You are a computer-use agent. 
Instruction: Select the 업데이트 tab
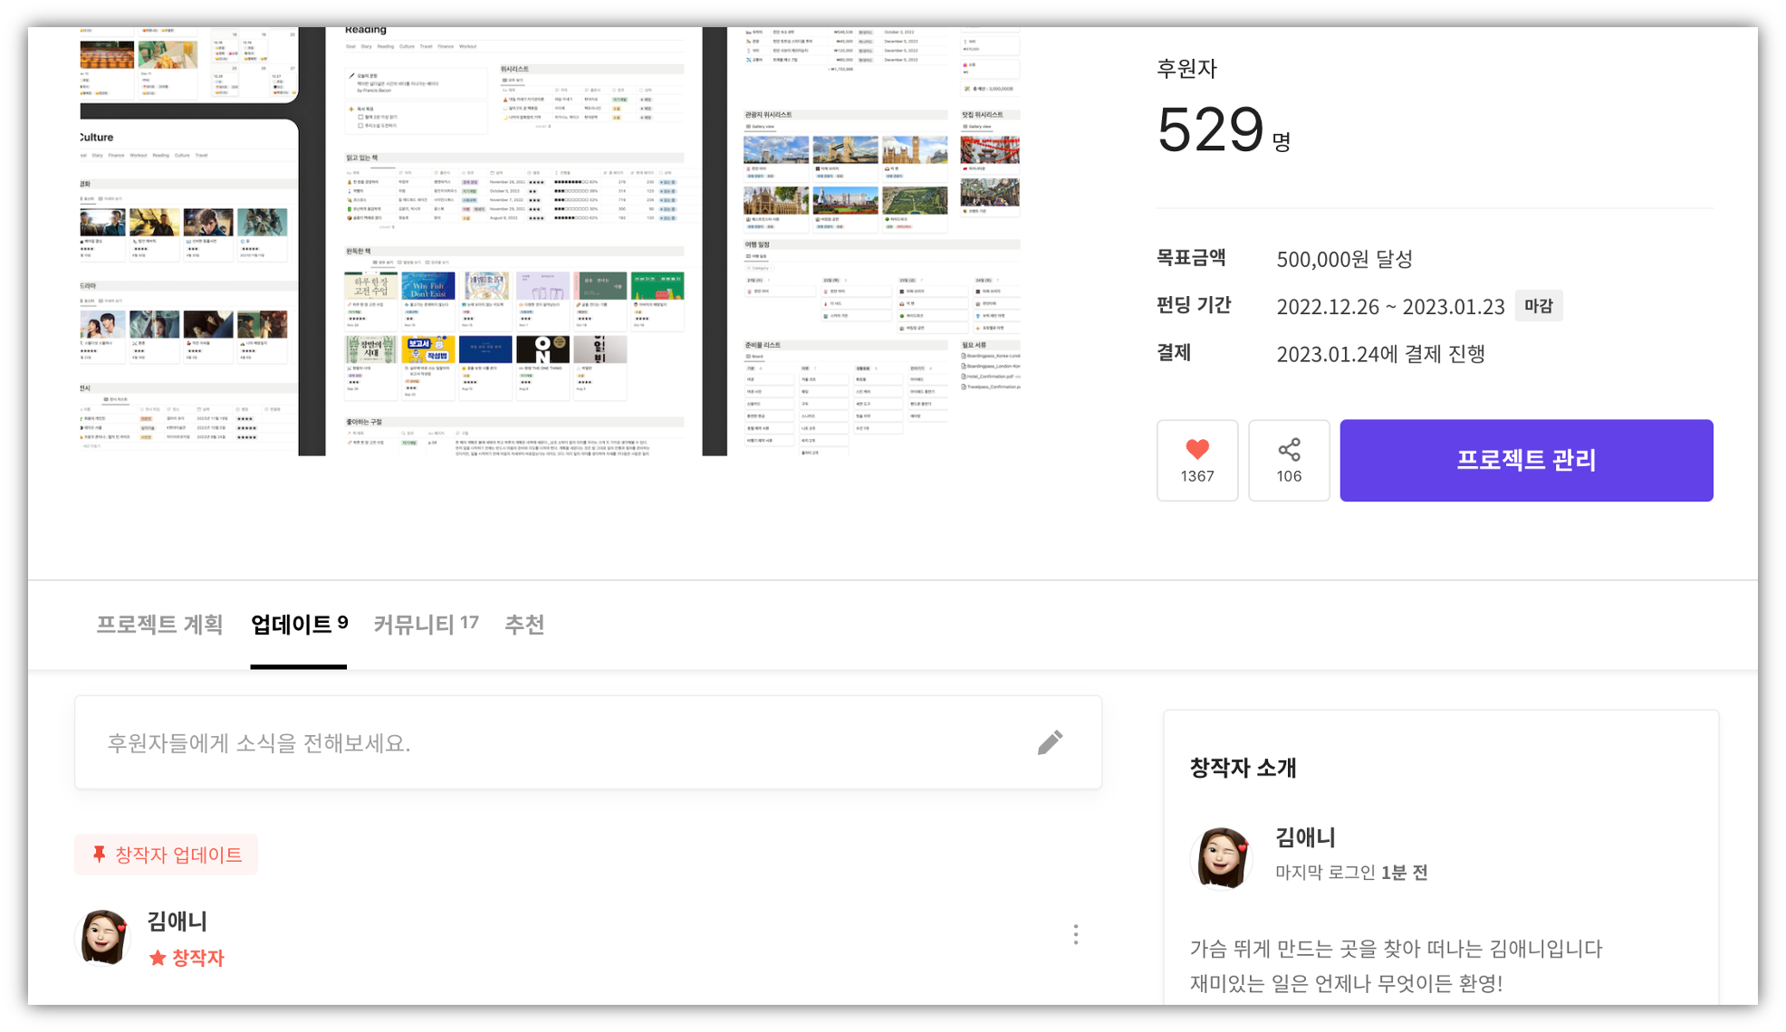(299, 625)
